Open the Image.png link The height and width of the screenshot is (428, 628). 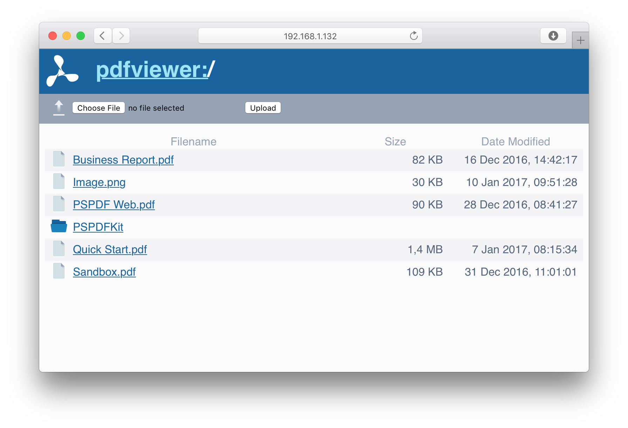point(99,182)
